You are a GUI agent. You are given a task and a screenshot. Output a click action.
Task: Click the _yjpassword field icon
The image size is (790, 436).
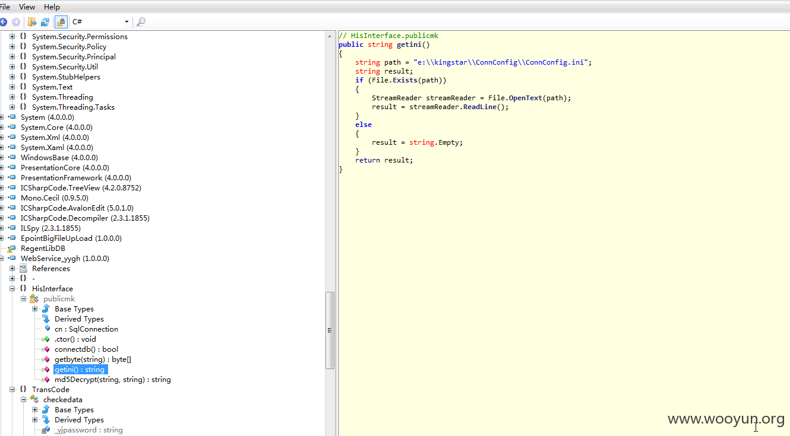coord(46,430)
